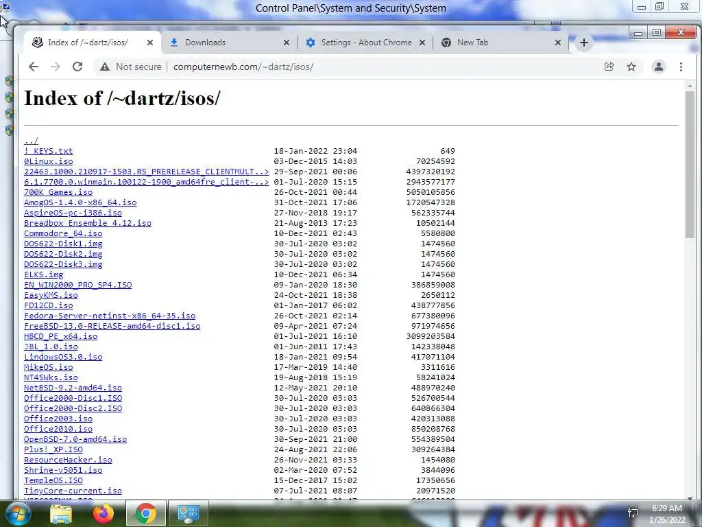Click the NetBSD-9.2-amd64.iso link

tap(73, 388)
